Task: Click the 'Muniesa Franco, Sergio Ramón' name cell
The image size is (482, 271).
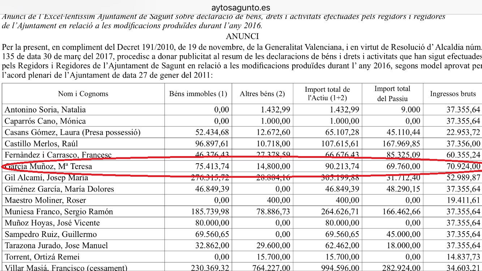Action: [59, 212]
